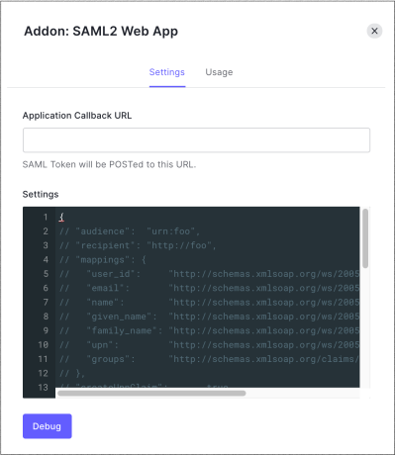Click the "mappings" comment on line 4

coord(103,259)
